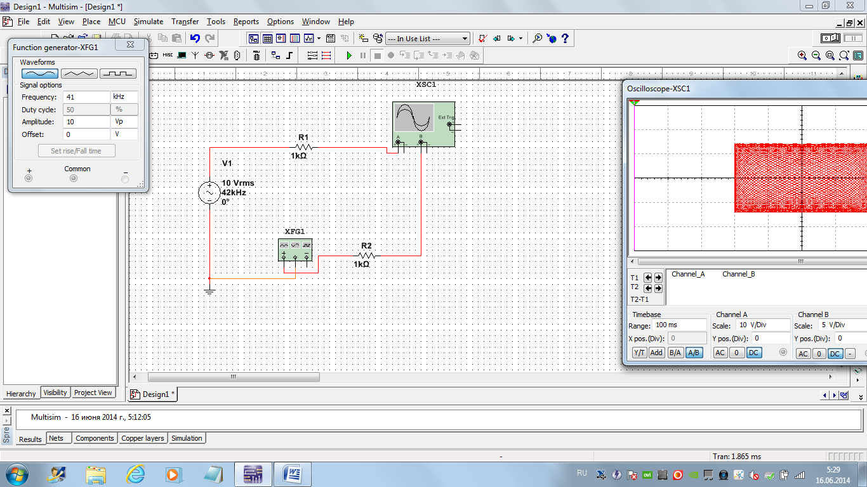
Task: Open the Database Manager icon
Action: [x=378, y=39]
